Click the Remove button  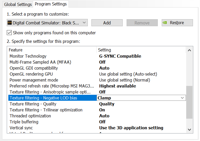(x=142, y=23)
